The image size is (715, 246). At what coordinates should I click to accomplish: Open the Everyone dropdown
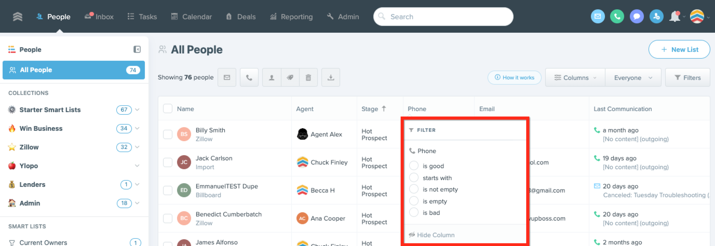[633, 78]
